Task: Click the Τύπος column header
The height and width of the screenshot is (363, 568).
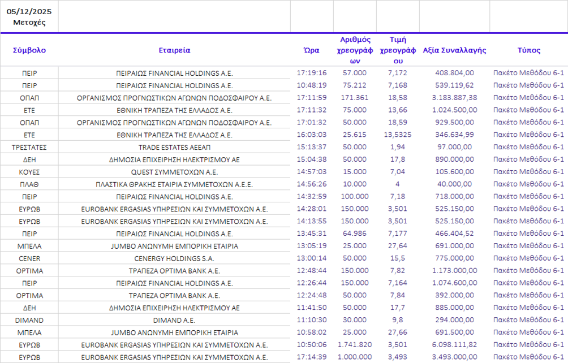Action: click(528, 50)
